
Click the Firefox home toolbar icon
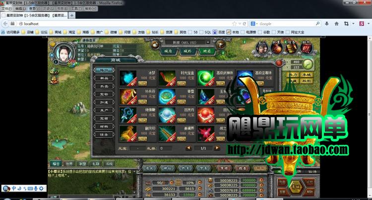[x=336, y=24]
